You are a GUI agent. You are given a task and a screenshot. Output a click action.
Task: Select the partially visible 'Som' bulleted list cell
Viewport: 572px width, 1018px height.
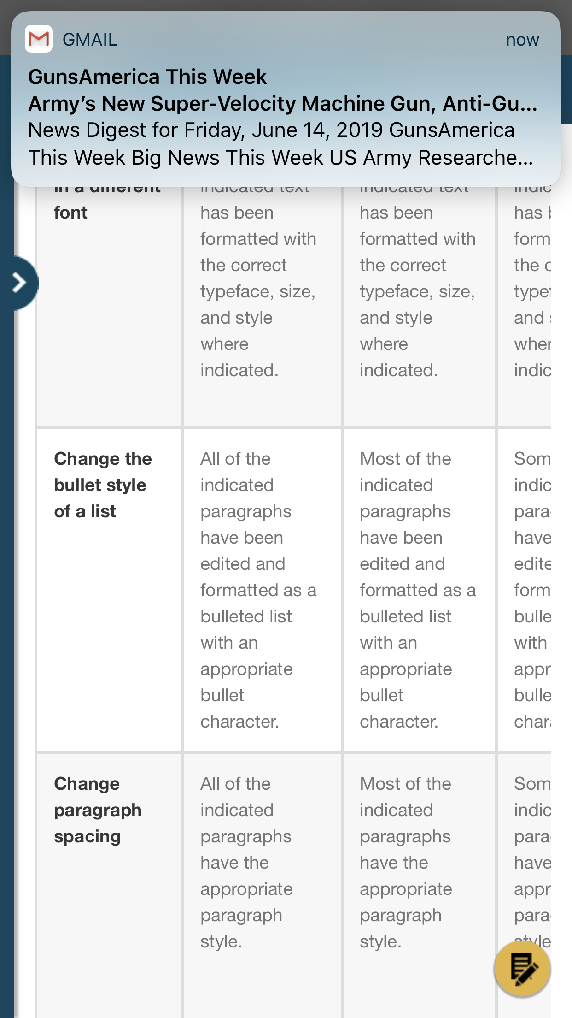pyautogui.click(x=525, y=590)
